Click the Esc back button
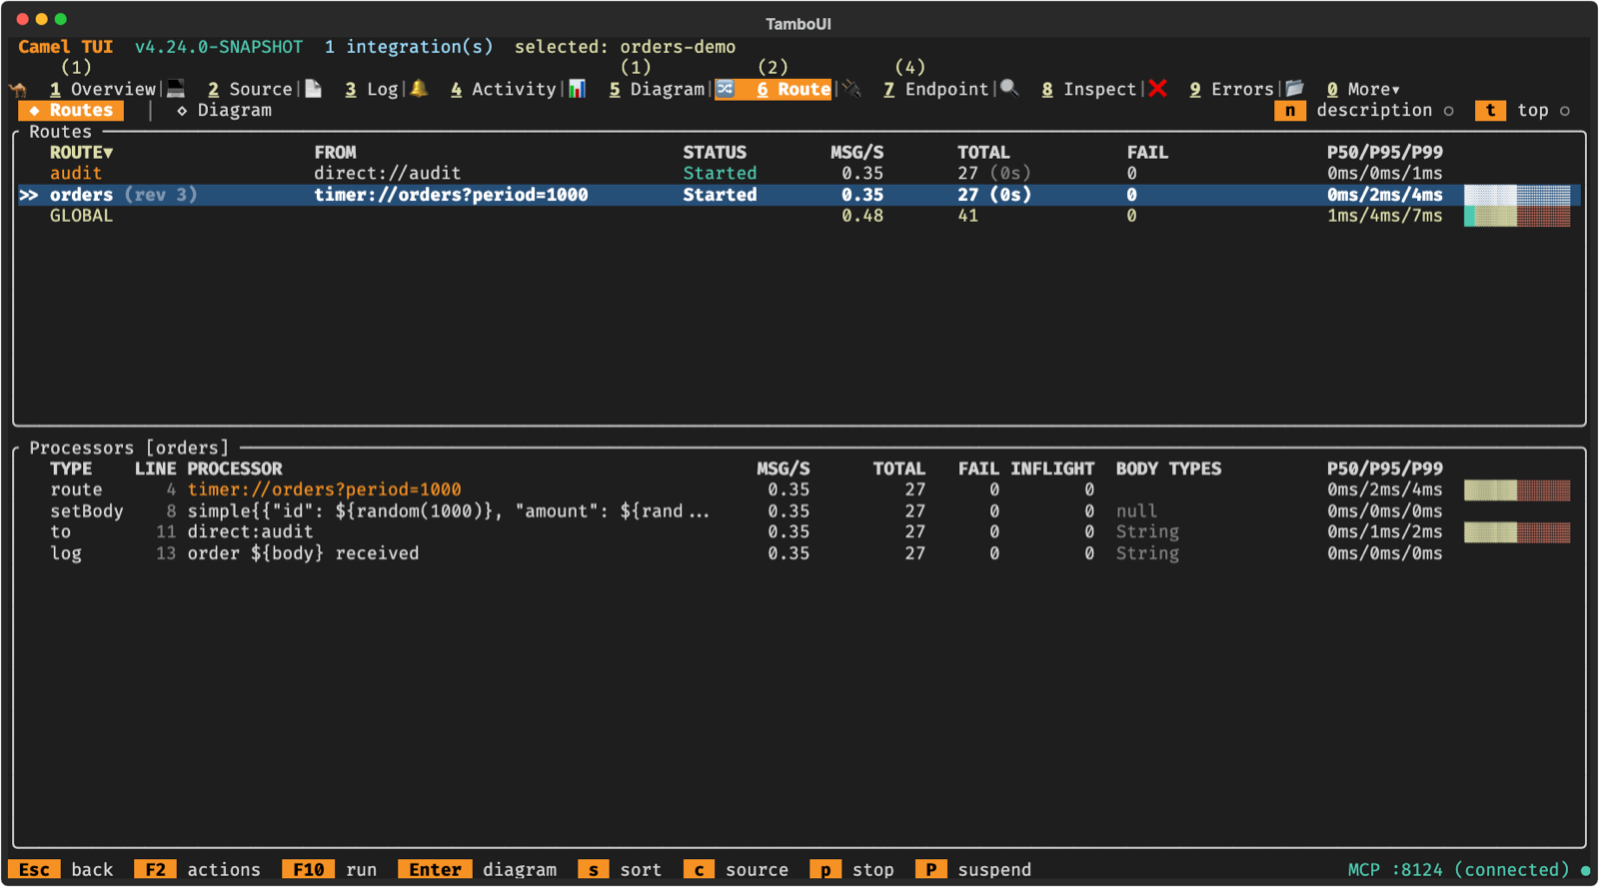The width and height of the screenshot is (1599, 887). click(x=61, y=870)
